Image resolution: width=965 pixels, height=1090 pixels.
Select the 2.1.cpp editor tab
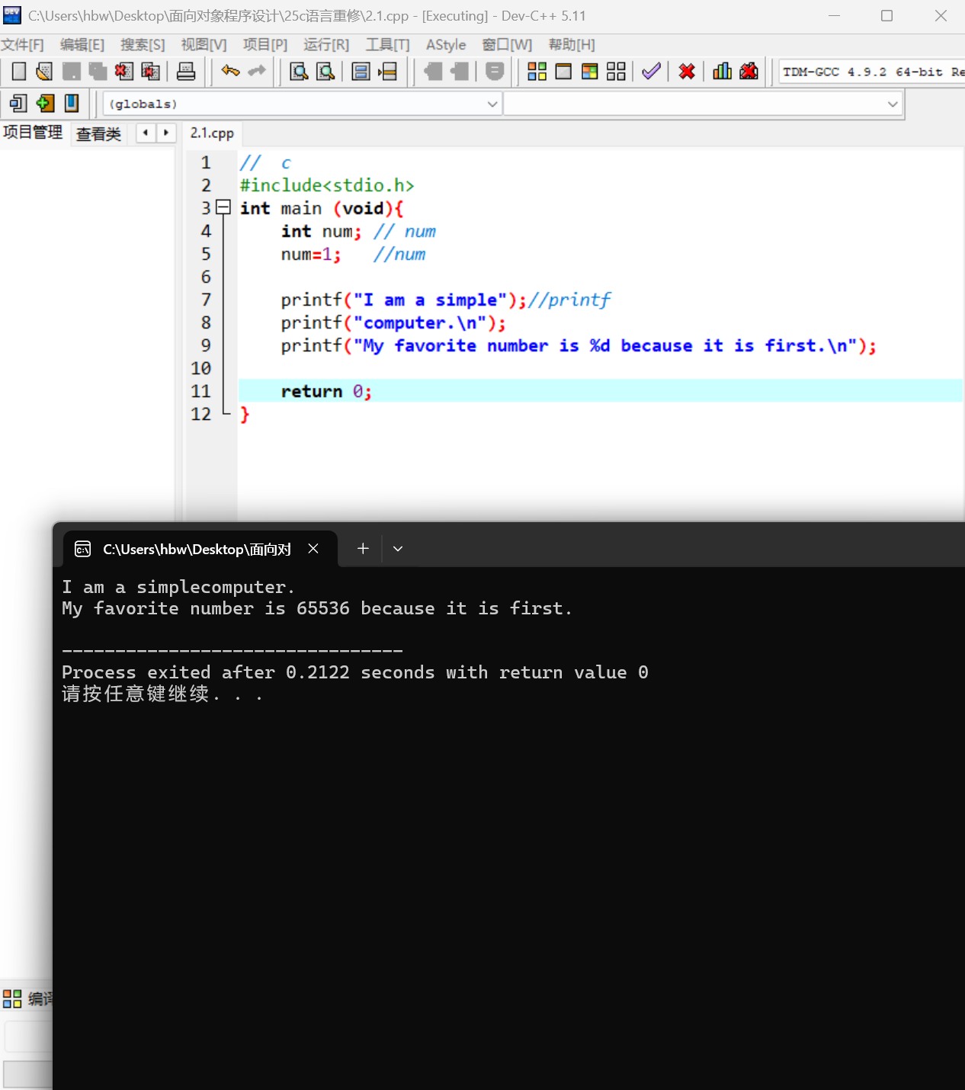point(212,133)
